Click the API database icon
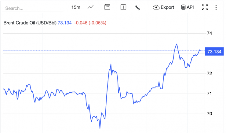This screenshot has height=133, width=226. pyautogui.click(x=183, y=7)
